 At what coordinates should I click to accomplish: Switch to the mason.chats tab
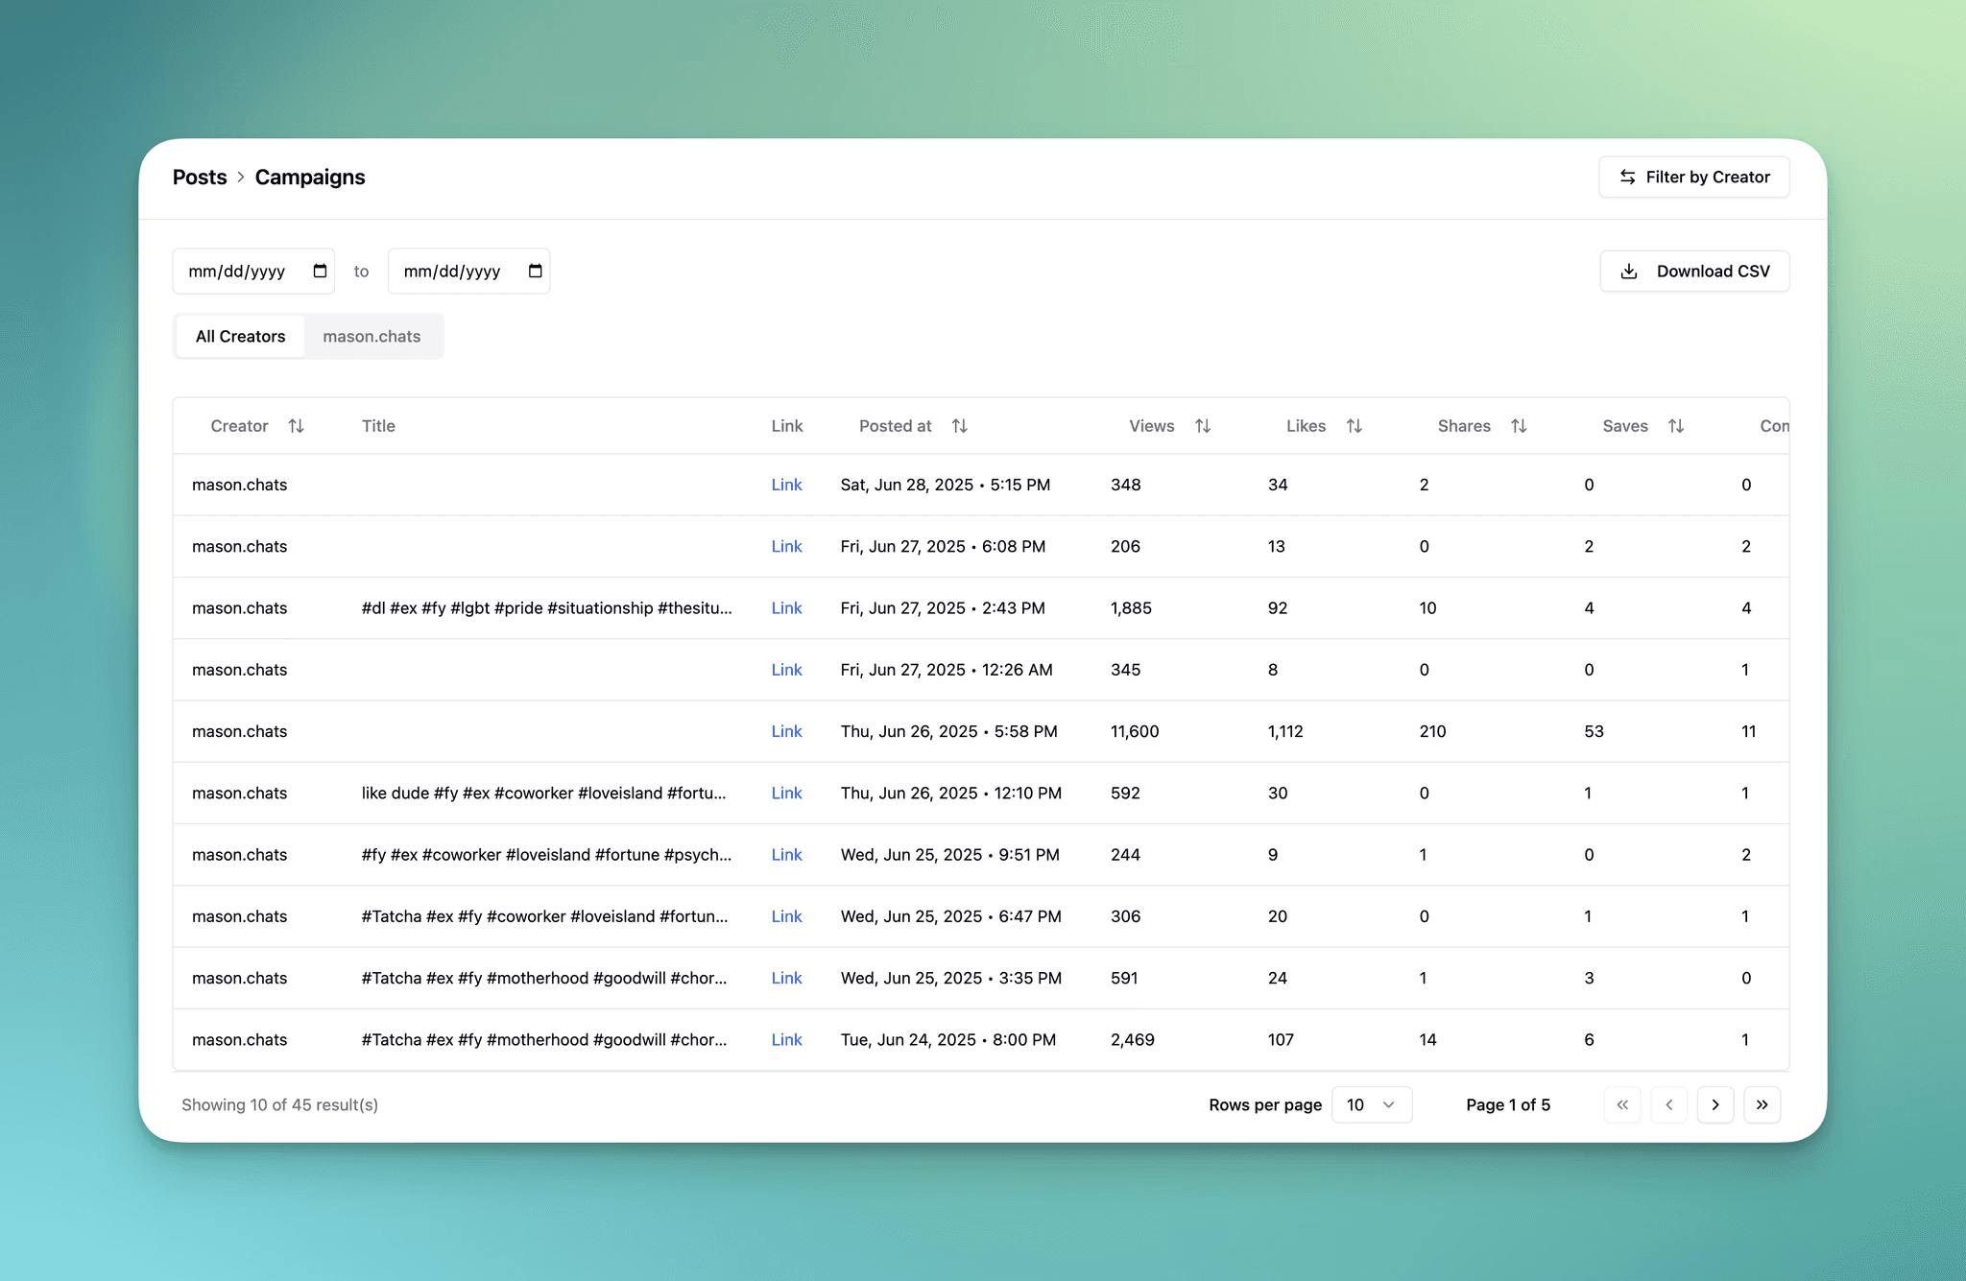click(x=372, y=337)
